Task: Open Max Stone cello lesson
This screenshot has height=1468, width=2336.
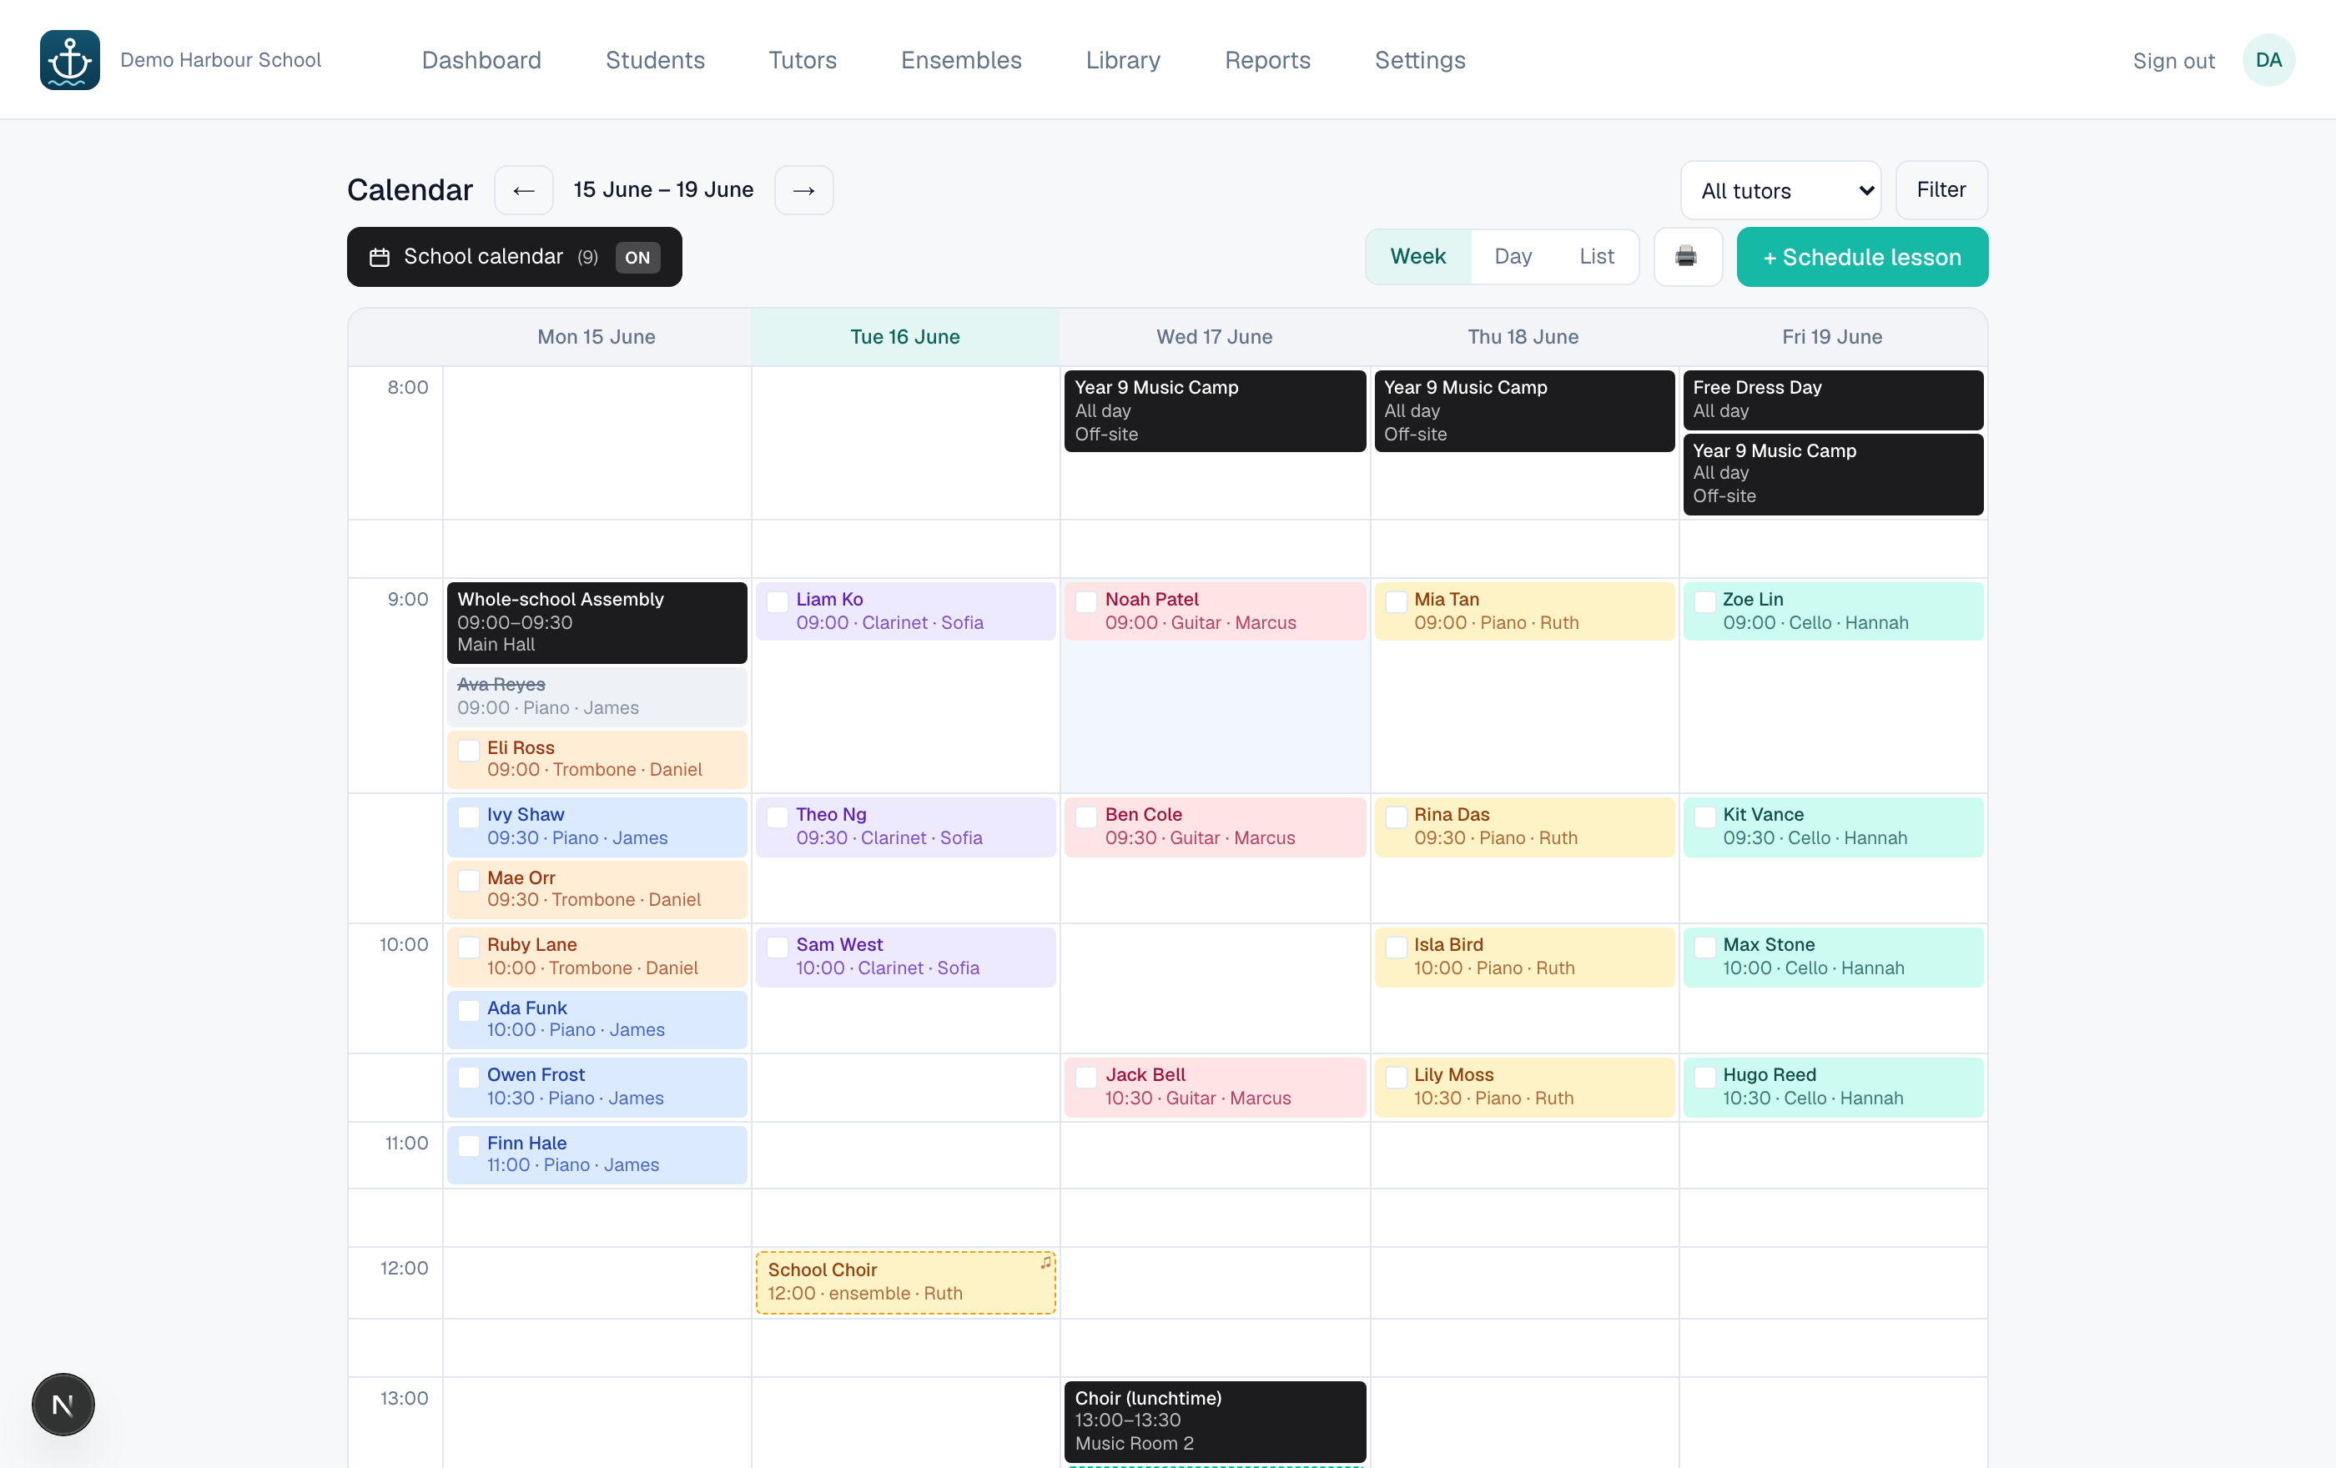Action: coord(1833,957)
